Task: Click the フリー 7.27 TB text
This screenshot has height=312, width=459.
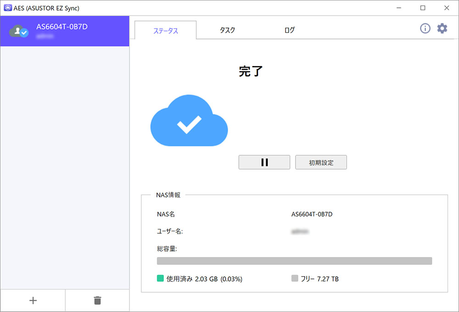Action: (319, 279)
